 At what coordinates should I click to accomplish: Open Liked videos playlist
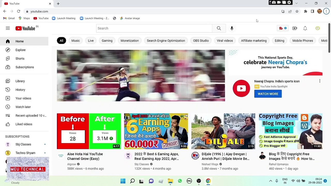(24, 124)
